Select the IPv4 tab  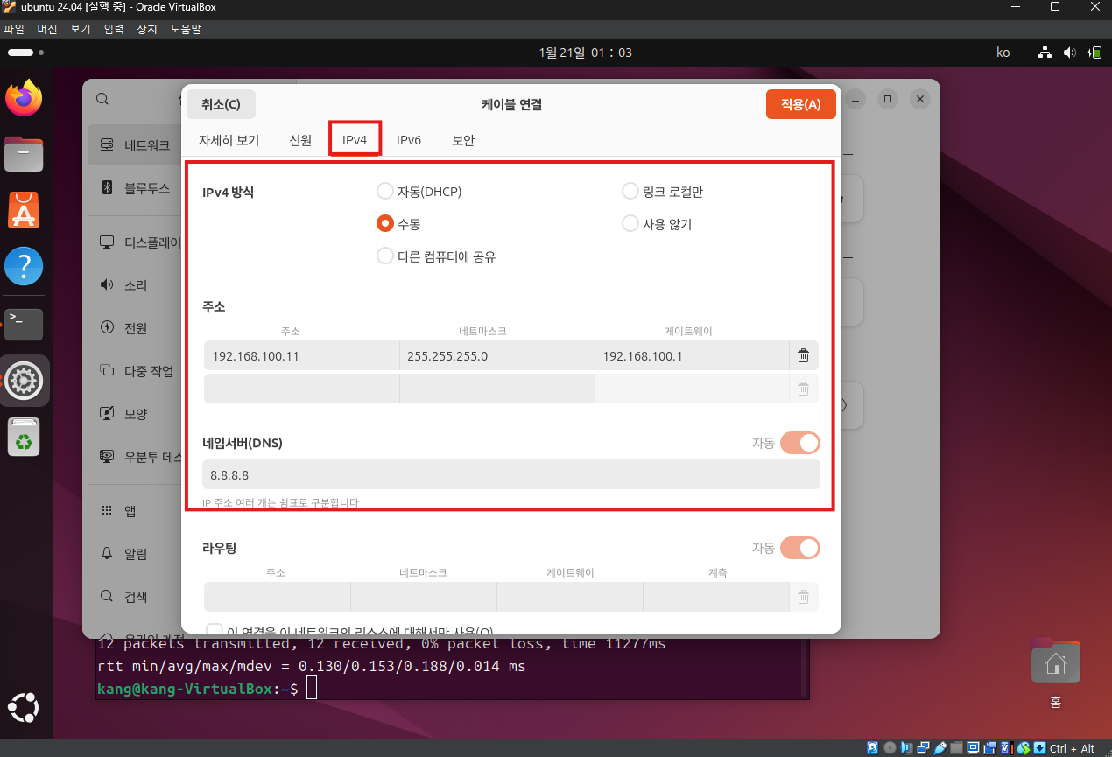pos(355,140)
